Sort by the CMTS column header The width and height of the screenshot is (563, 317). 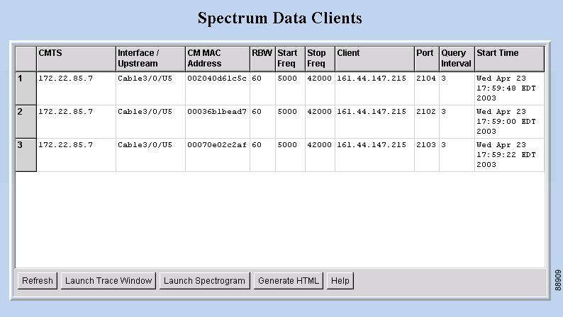(76, 59)
